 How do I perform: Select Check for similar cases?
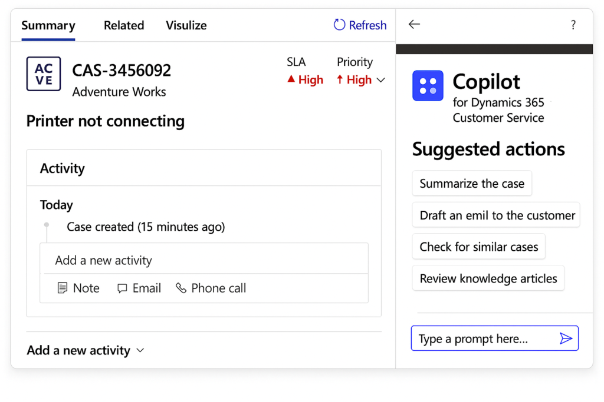478,247
